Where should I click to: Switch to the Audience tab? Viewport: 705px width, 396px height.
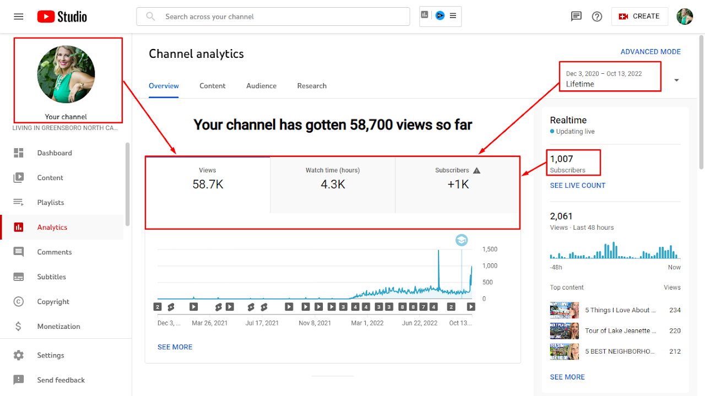pos(261,86)
